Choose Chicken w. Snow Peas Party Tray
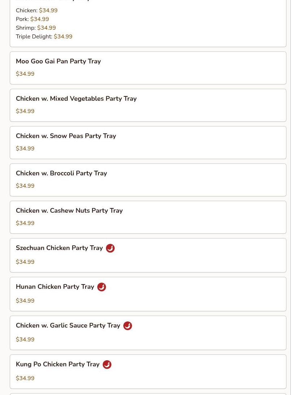Image resolution: width=298 pixels, height=395 pixels. pyautogui.click(x=66, y=136)
